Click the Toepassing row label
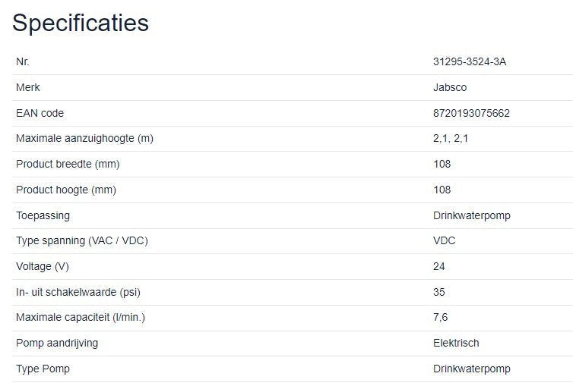 point(43,215)
